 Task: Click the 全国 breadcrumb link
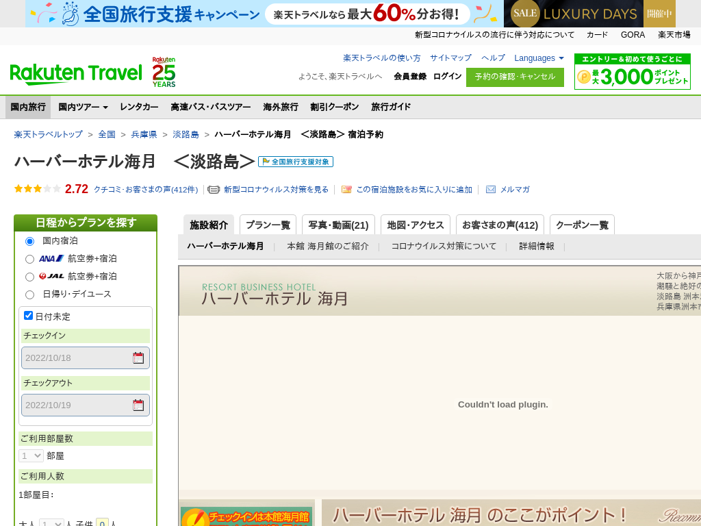click(x=107, y=134)
